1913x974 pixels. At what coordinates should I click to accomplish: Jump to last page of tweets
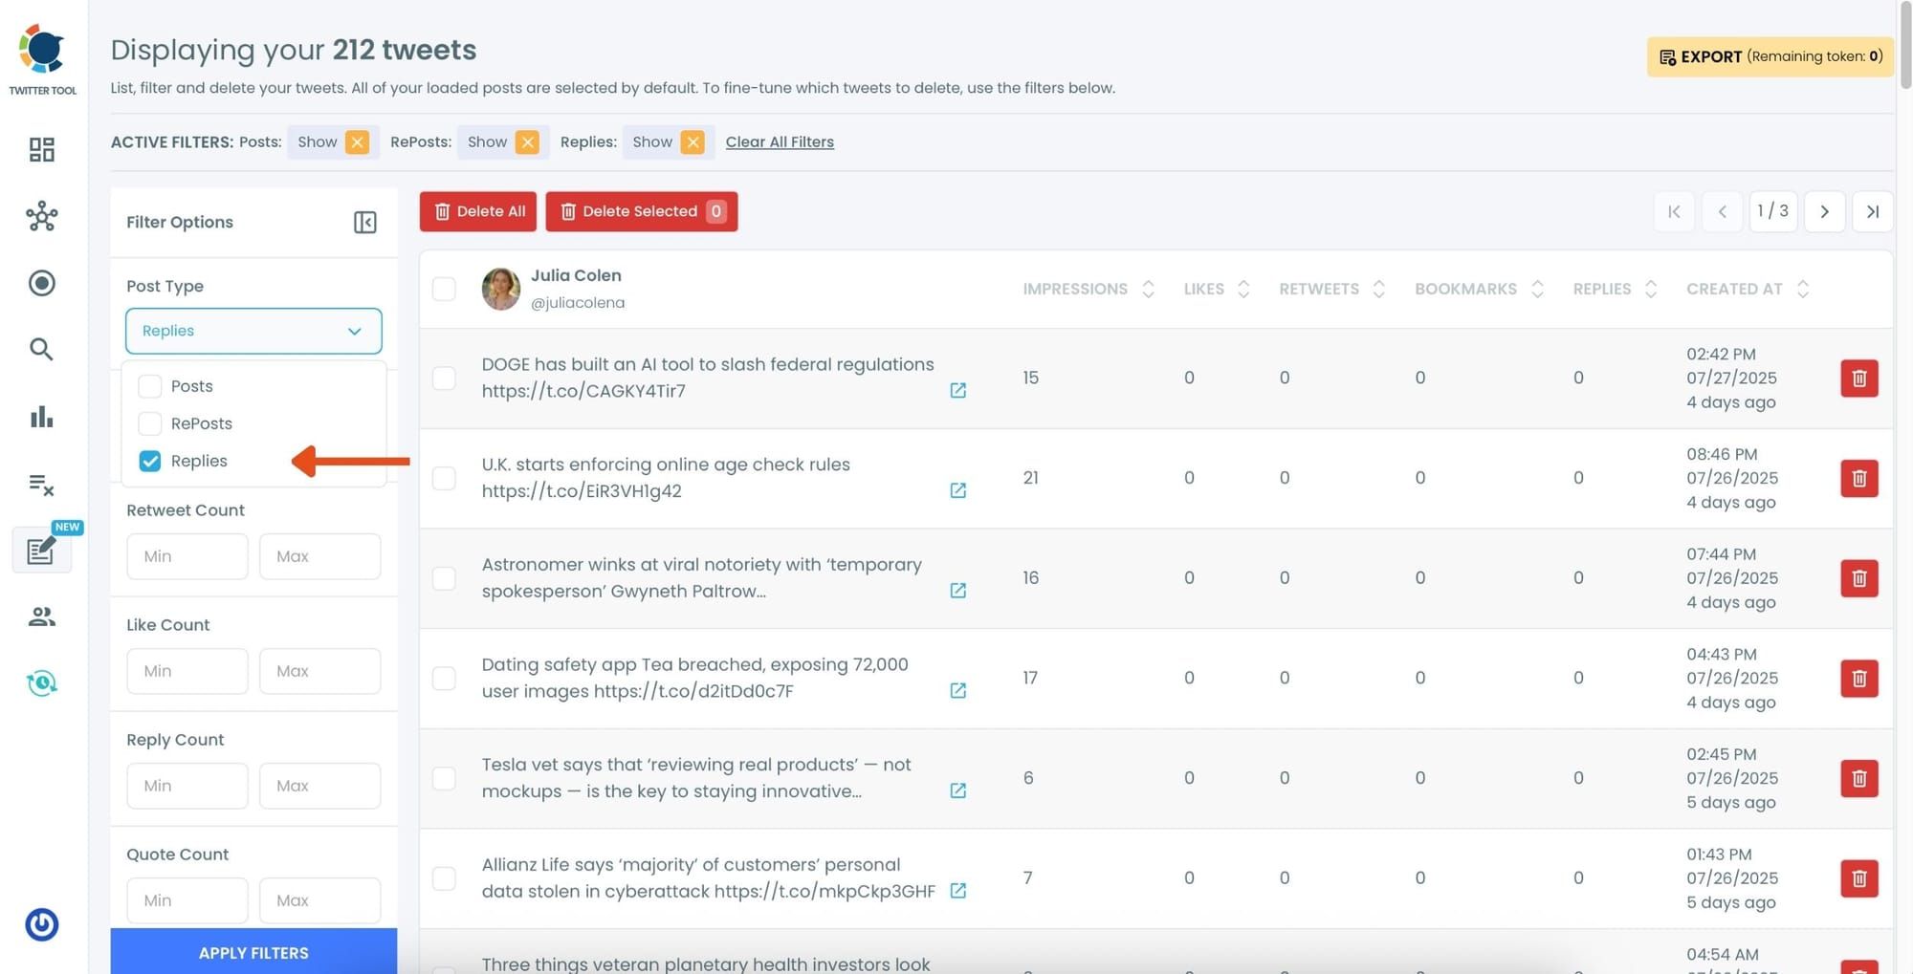(1873, 211)
